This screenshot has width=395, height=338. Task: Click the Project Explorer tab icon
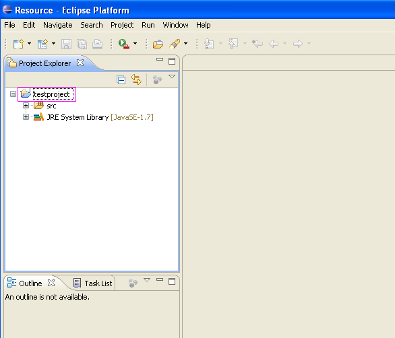click(x=11, y=63)
